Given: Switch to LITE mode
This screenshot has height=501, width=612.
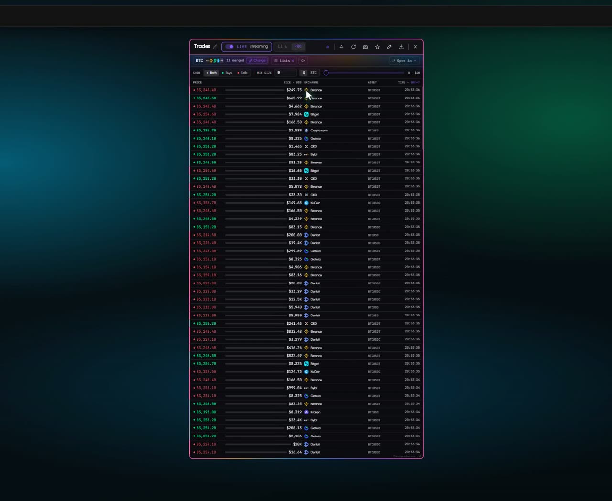Looking at the screenshot, I should (283, 47).
